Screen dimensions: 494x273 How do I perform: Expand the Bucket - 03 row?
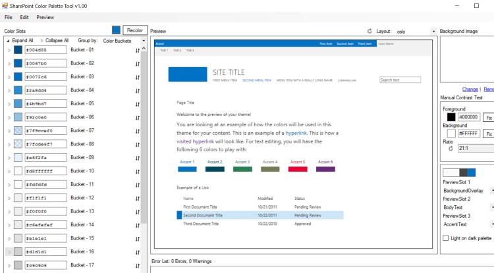(x=9, y=77)
